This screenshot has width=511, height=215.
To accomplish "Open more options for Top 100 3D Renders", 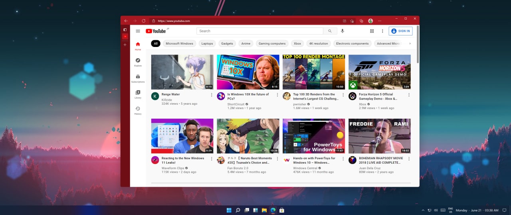I will click(x=343, y=95).
